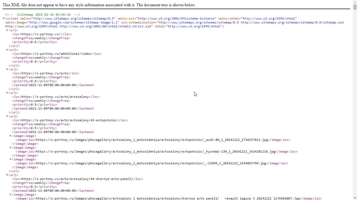Click the scrollbar up arrow
The image size is (357, 200).
tap(355, 2)
